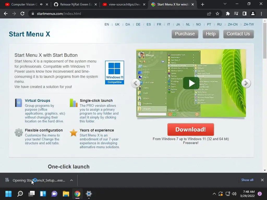
Task: Click the browser forward arrow
Action: click(14, 14)
